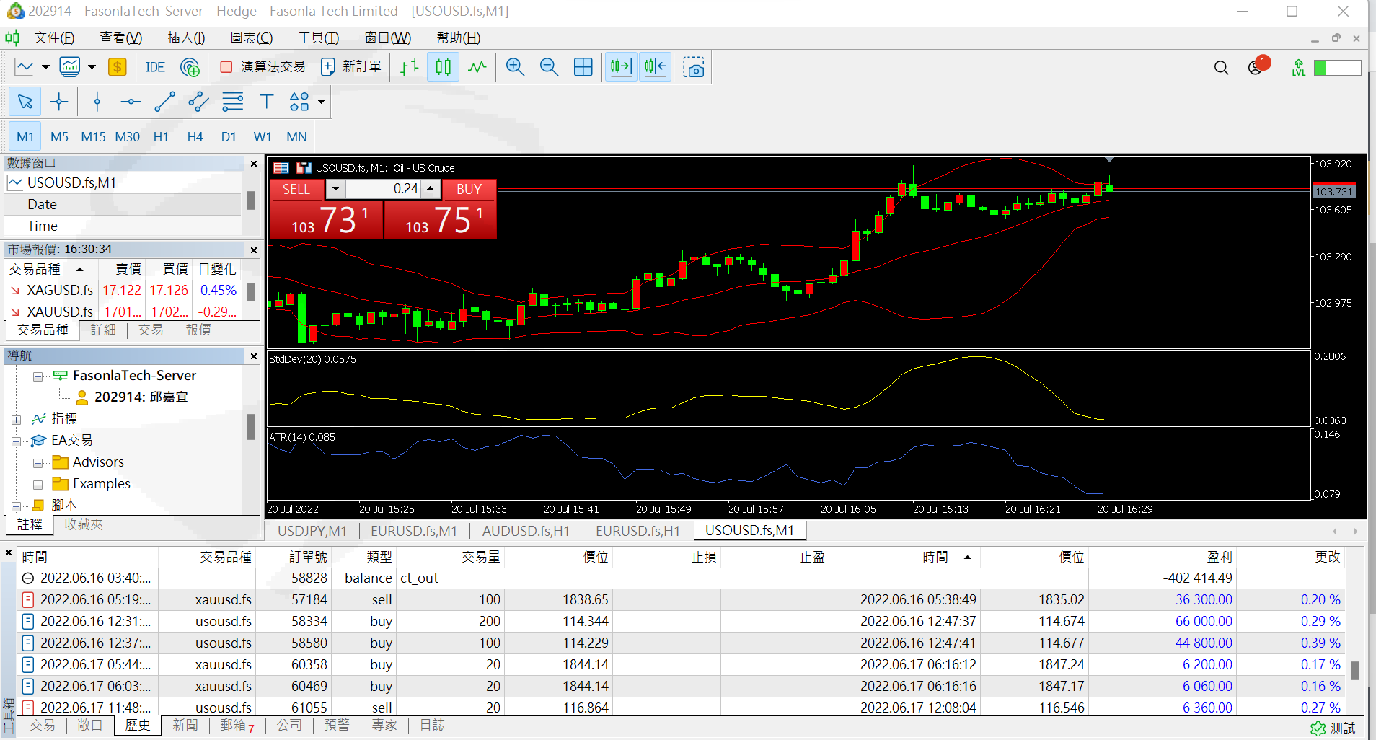
Task: Click the zoom in magnifier icon
Action: click(515, 67)
